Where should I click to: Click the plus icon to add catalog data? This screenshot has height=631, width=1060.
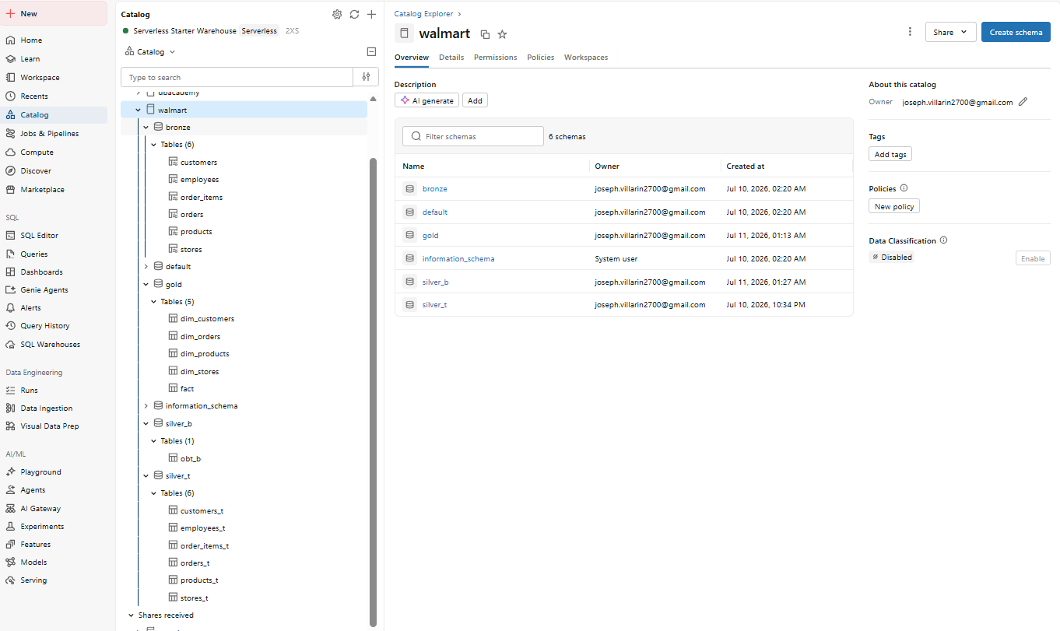click(x=371, y=14)
